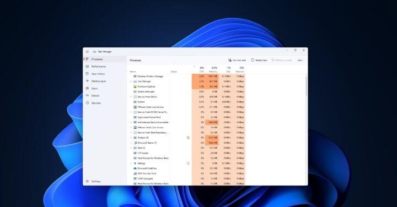Select the COM Surrogate row name
Viewport: 397px width, 207px height.
coord(146,178)
